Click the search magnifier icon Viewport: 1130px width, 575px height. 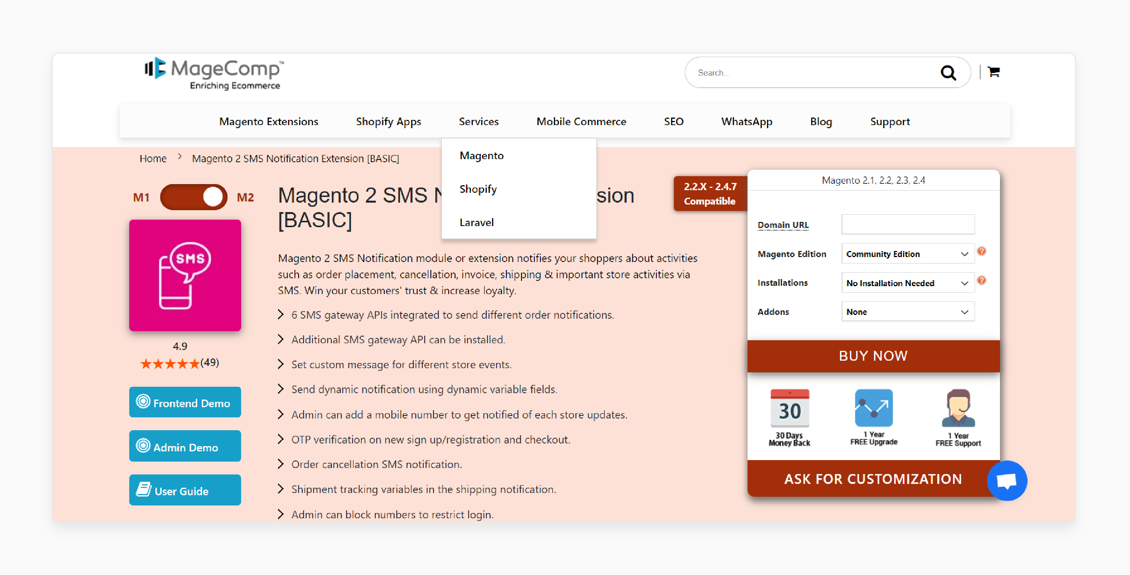click(x=948, y=73)
